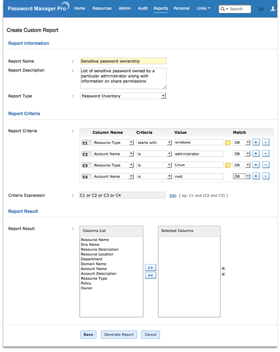Open the Links menu in navbar
280x352 pixels.
203,9
